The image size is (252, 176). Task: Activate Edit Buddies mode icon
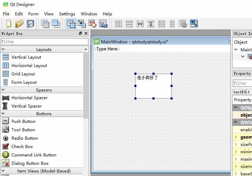click(92, 24)
